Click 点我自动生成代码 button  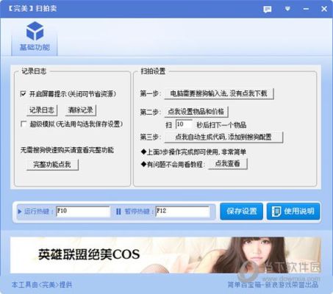(223, 137)
